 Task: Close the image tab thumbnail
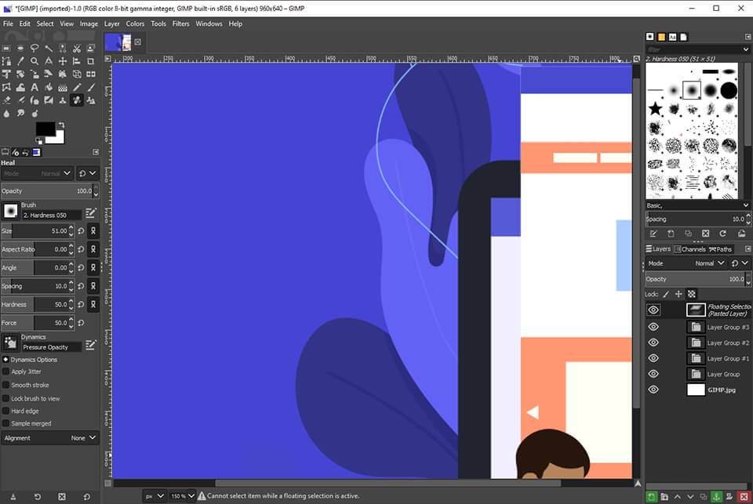click(138, 42)
